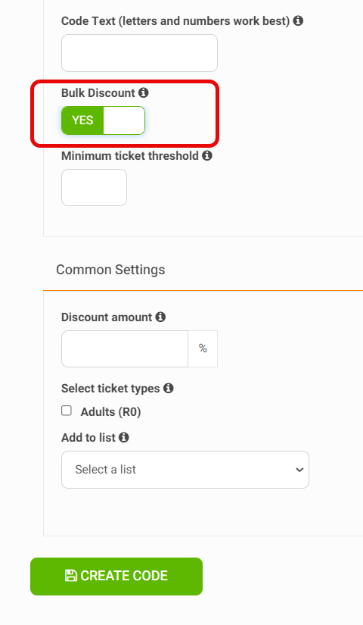
Task: Click the white handle of the Bulk Discount switch
Action: pos(124,120)
